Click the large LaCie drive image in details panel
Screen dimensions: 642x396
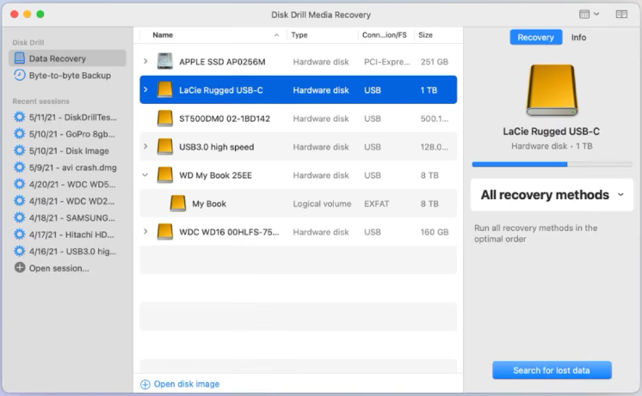click(x=552, y=90)
